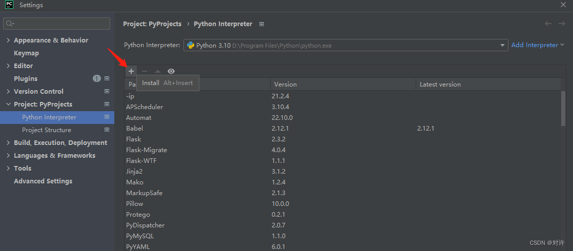
Task: Click the Project: PyProjects settings icon
Action: [x=107, y=104]
